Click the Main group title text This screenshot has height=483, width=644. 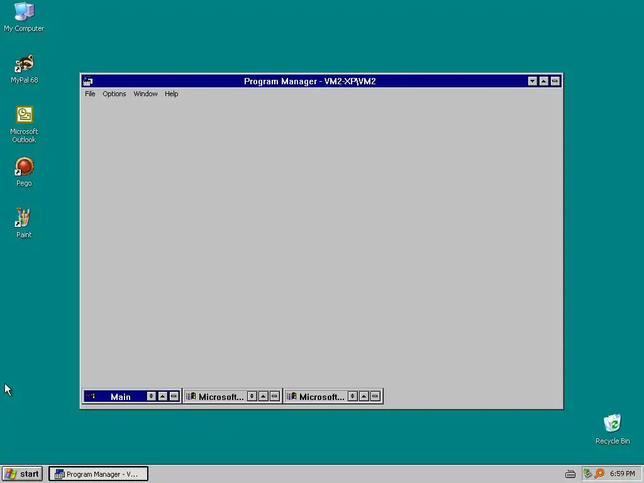120,397
